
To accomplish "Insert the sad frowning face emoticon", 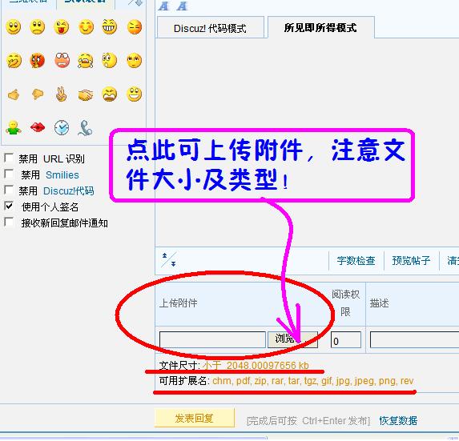I will tap(38, 27).
